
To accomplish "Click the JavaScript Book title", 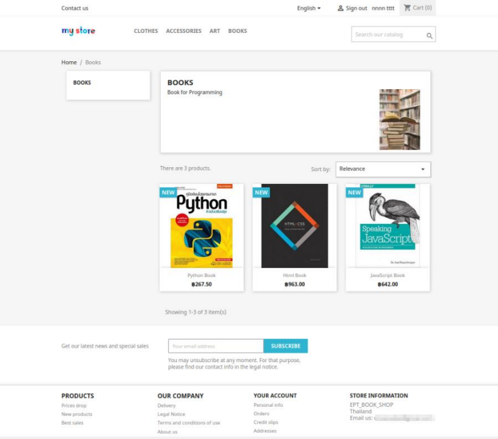I will [x=388, y=275].
